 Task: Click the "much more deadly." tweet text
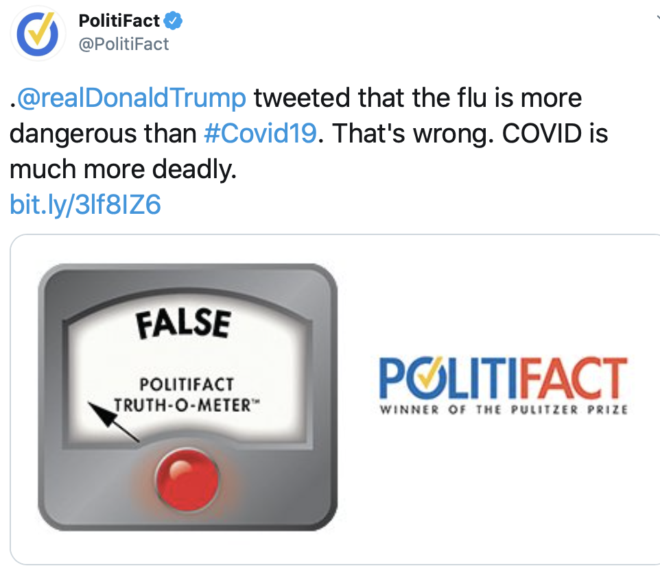[123, 169]
